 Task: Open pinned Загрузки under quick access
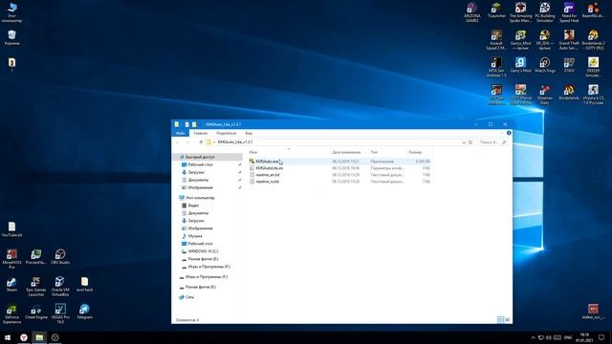[x=196, y=172]
